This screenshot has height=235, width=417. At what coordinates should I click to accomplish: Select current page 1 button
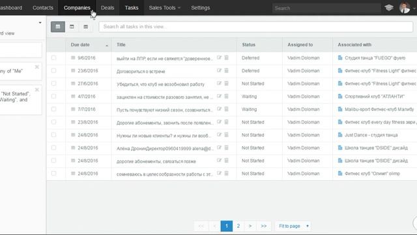pyautogui.click(x=227, y=226)
